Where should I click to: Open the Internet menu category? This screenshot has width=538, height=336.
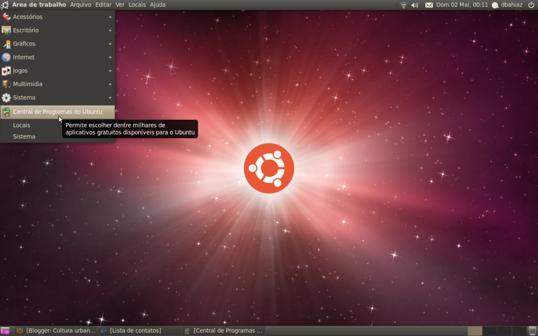click(58, 57)
